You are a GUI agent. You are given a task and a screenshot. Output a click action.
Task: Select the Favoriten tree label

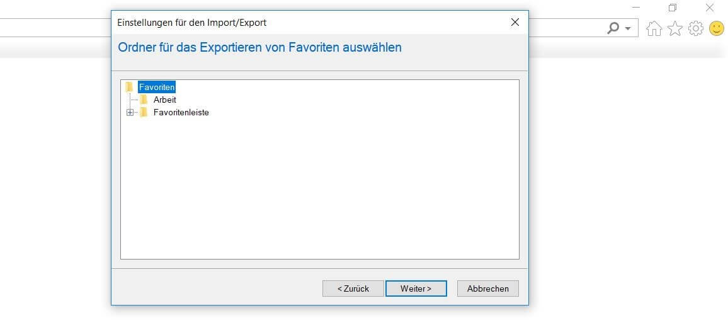pos(157,87)
